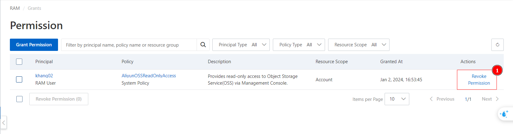Screen dimensions: 513x134
Task: Expand the Policy Type filter
Action: pos(298,45)
